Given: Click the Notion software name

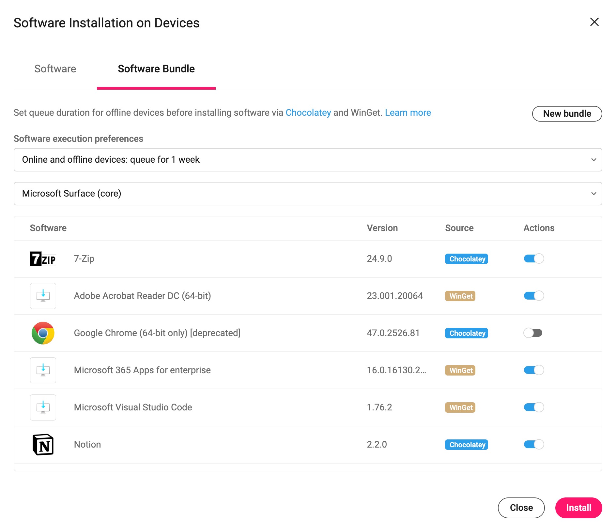Looking at the screenshot, I should point(87,445).
